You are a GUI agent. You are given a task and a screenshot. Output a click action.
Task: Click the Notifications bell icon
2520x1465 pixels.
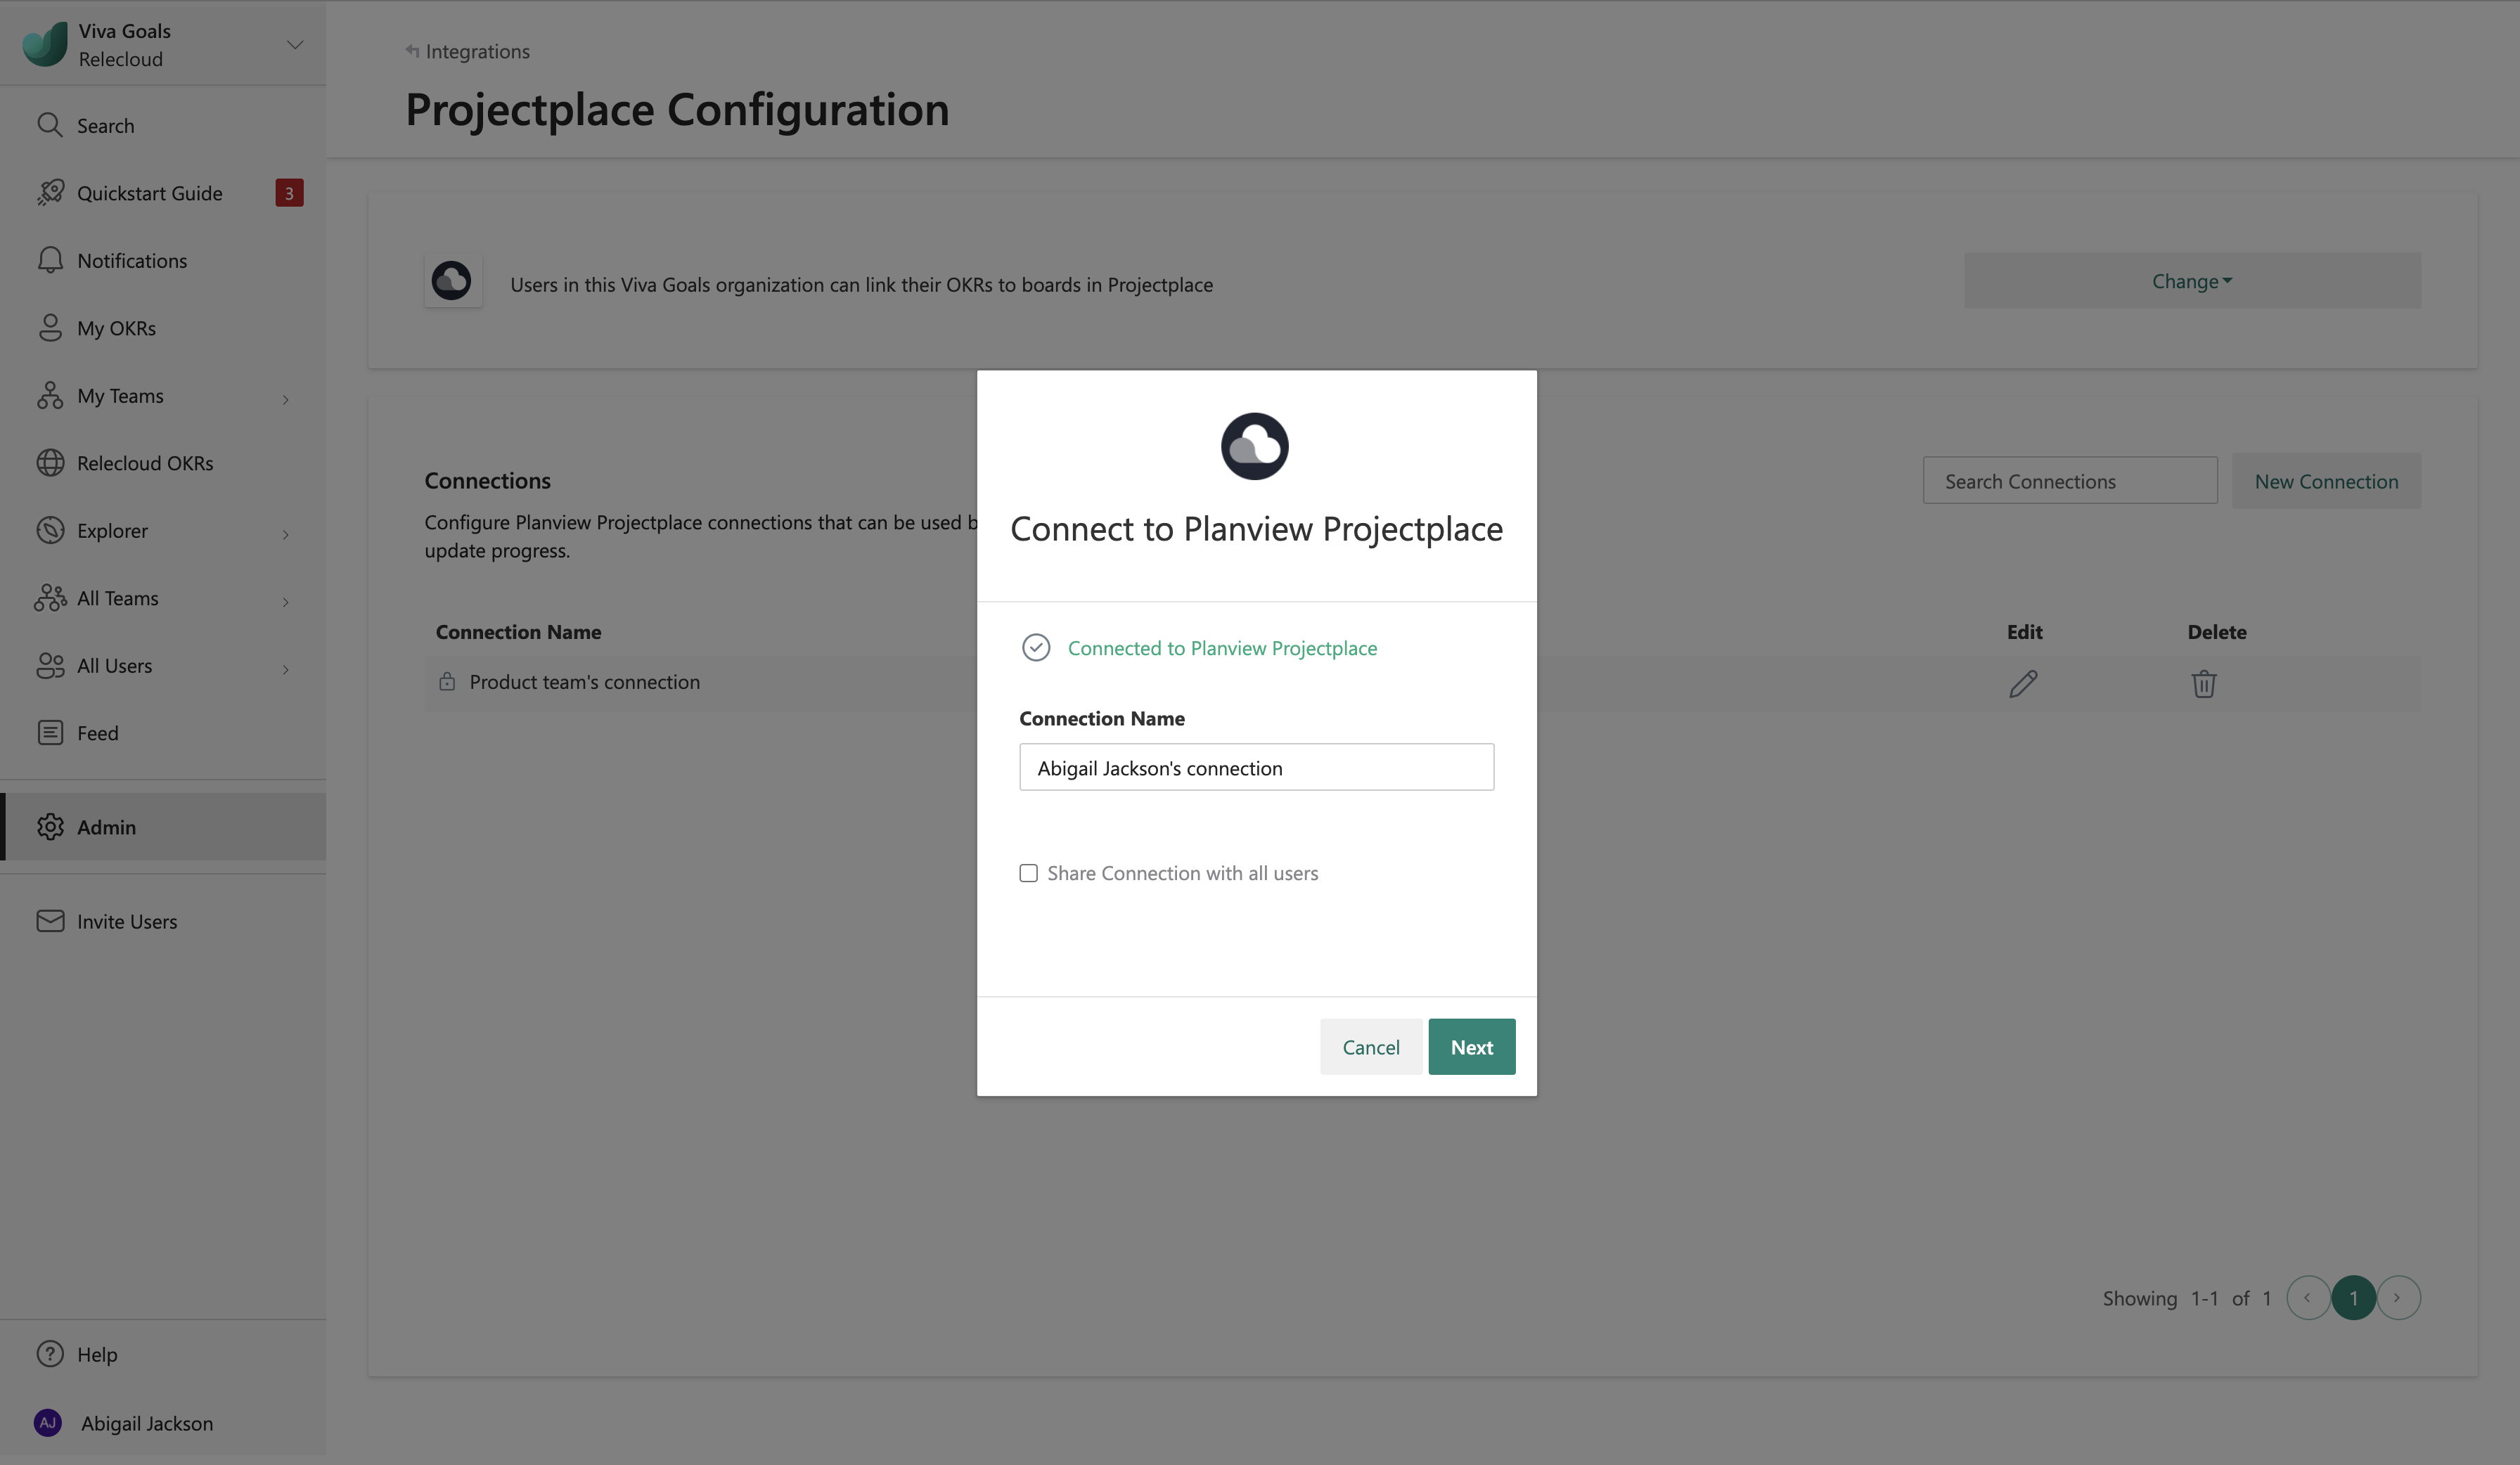pos(50,260)
